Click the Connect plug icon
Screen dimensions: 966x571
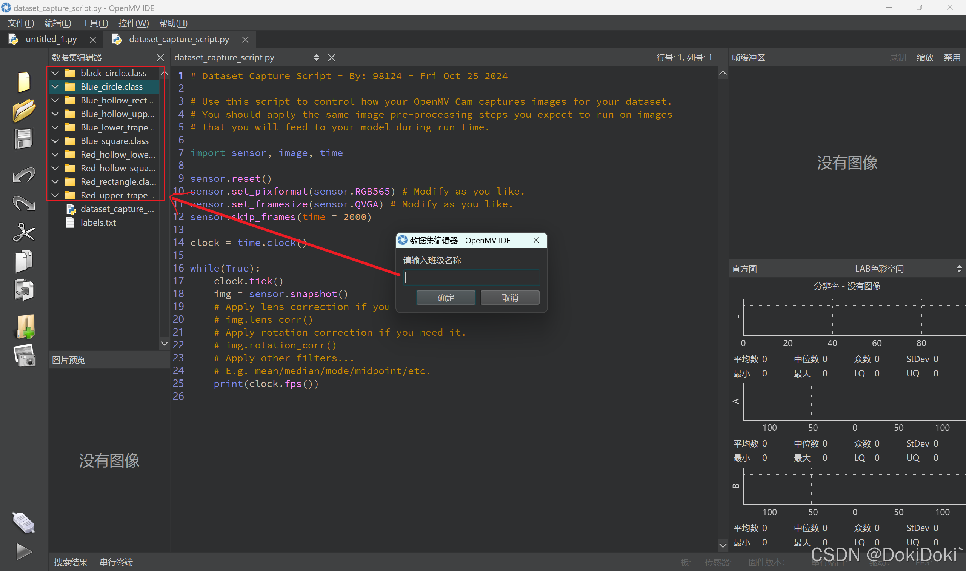(24, 522)
